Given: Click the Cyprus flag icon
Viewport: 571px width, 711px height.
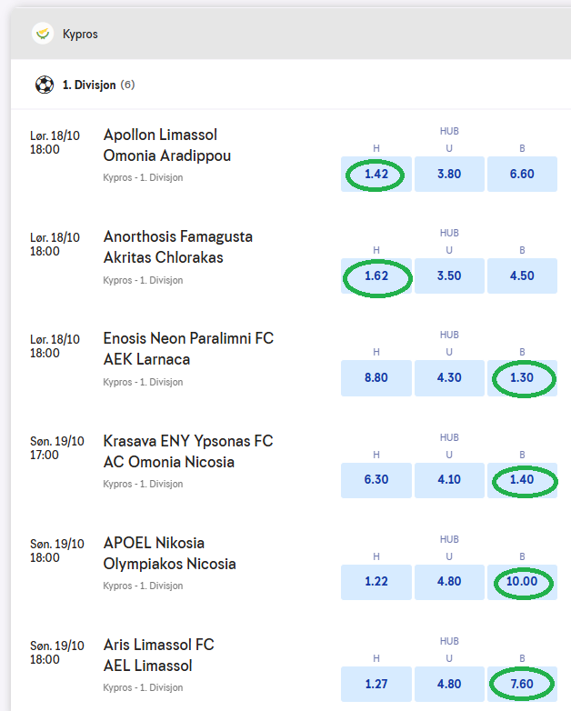Looking at the screenshot, I should pos(42,34).
